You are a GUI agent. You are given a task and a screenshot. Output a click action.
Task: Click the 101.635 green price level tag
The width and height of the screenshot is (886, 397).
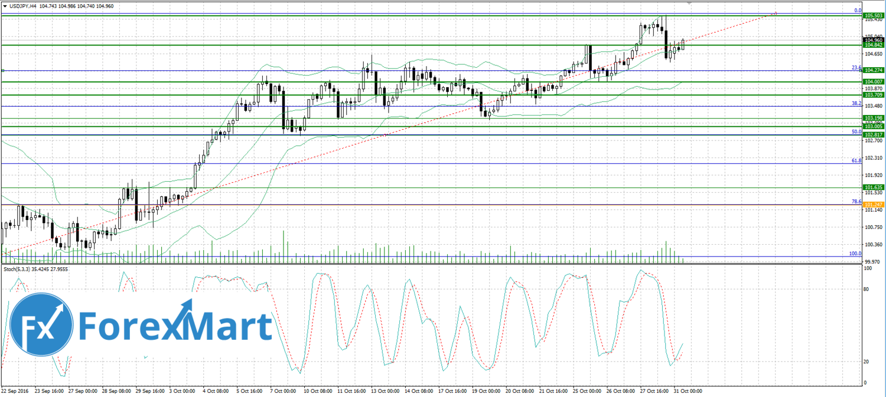point(873,188)
